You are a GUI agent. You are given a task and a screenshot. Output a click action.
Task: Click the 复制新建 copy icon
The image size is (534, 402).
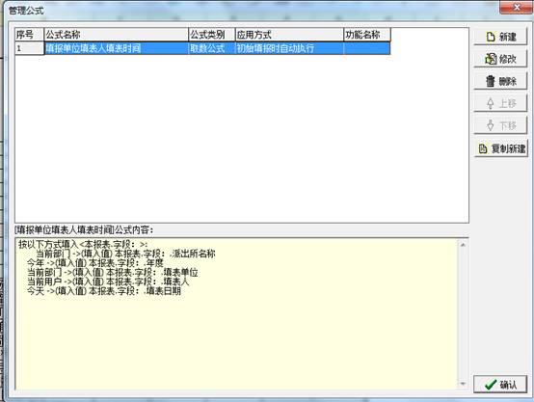tap(483, 148)
